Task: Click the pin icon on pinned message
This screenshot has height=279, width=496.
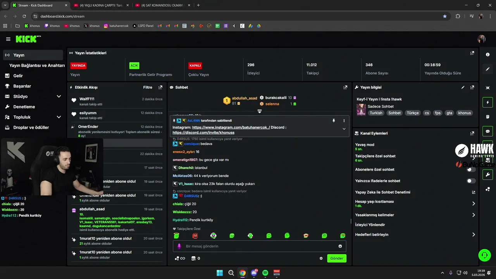Action: coord(334,121)
